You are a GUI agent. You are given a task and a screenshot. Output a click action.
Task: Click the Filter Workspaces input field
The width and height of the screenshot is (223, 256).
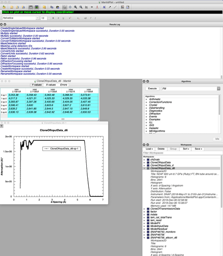(x=182, y=153)
